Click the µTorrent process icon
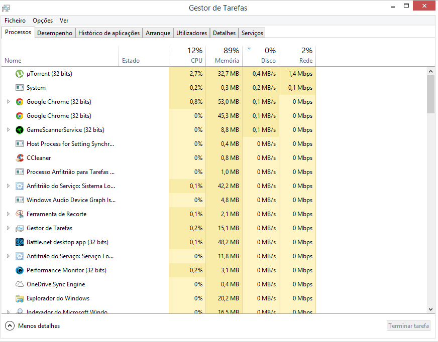The image size is (438, 342). 19,74
